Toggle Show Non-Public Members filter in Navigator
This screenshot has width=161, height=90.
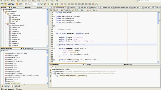(13, 86)
